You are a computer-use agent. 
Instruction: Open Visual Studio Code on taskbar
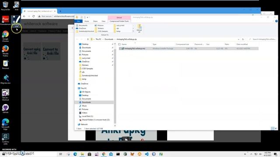pos(147,154)
